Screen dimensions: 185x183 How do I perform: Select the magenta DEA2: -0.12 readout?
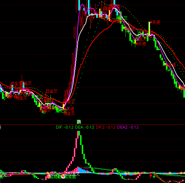coord(128,127)
